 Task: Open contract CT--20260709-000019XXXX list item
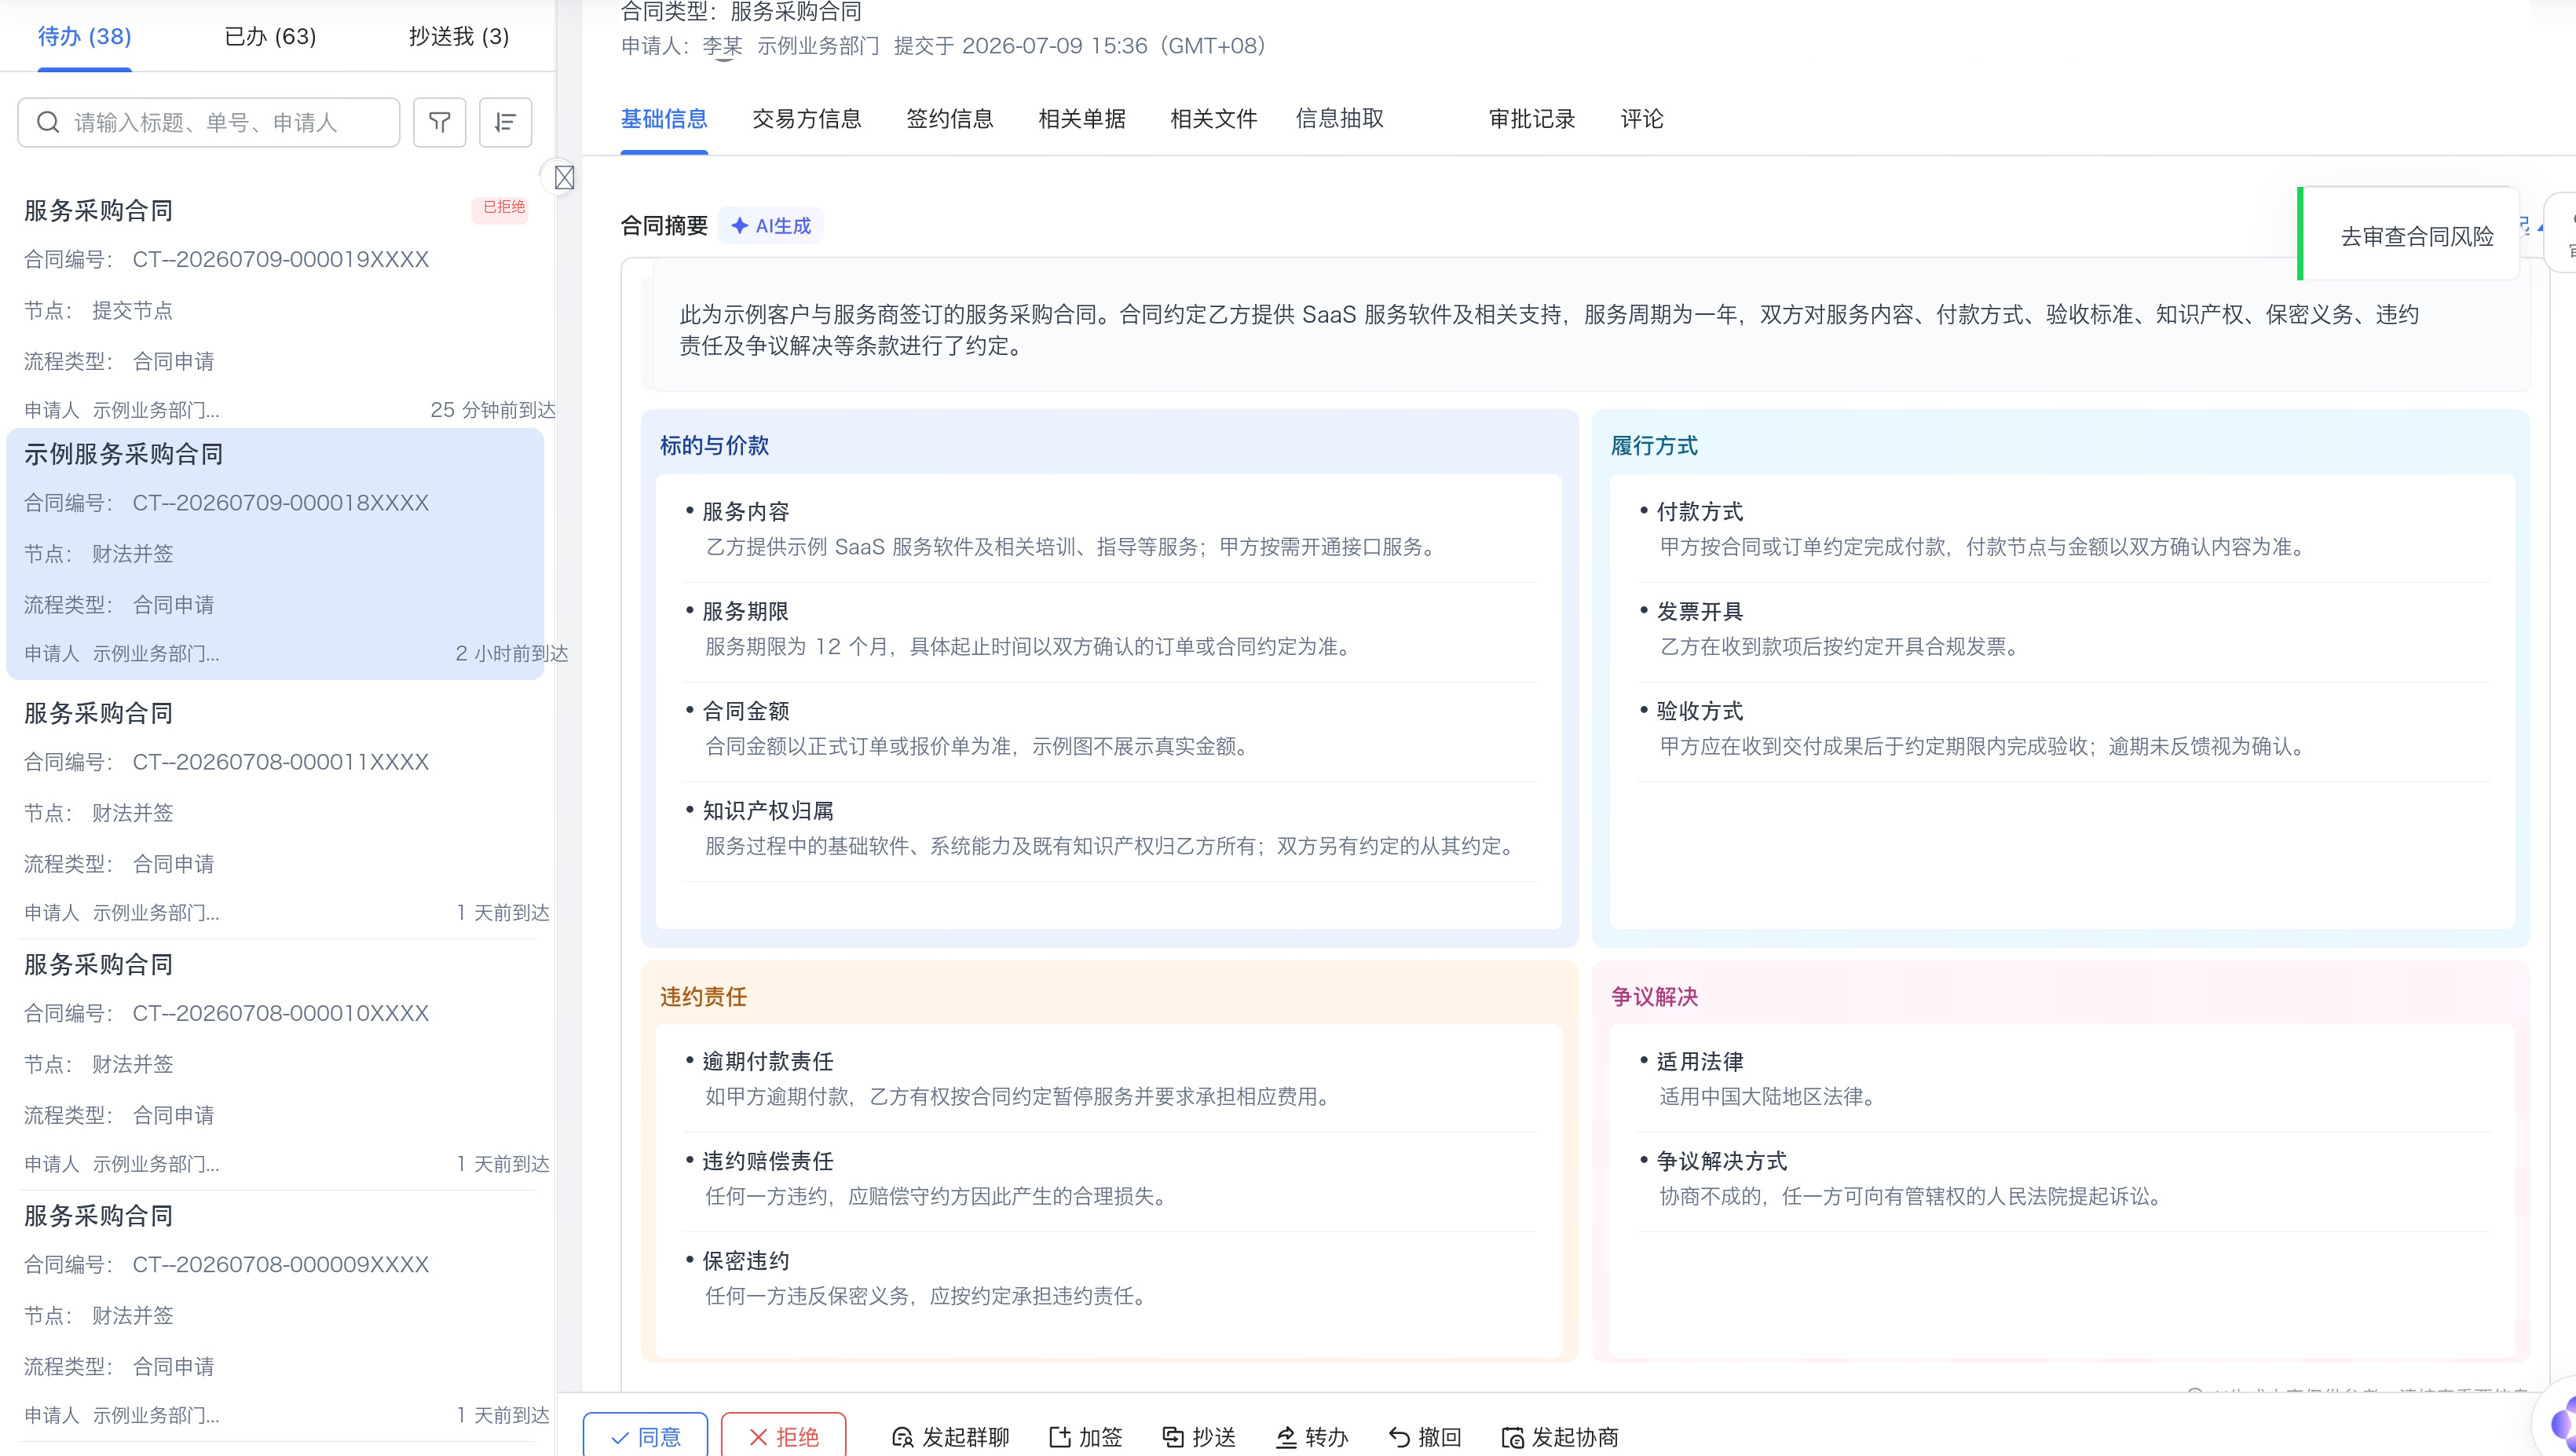click(275, 308)
